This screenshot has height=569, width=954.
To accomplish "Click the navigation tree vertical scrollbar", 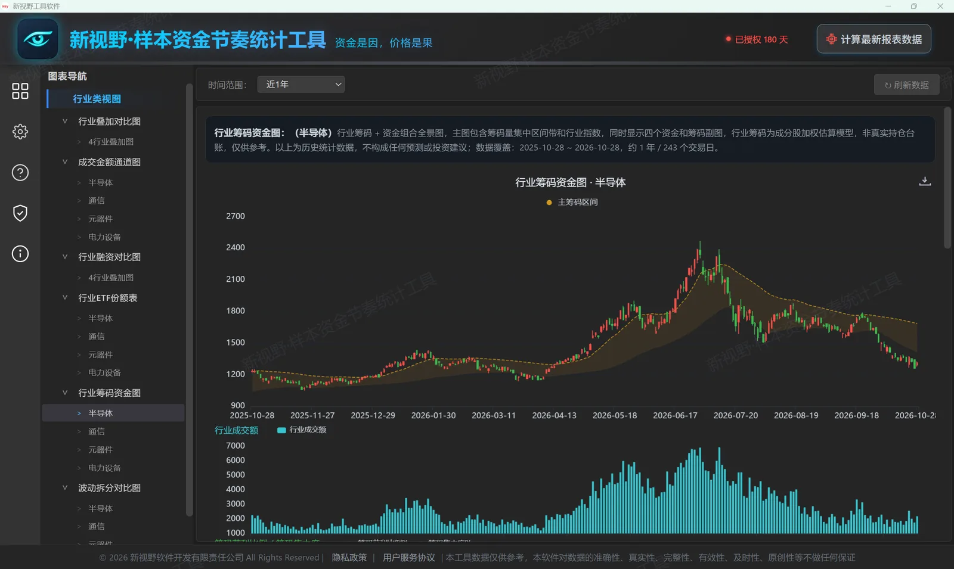I will point(190,300).
